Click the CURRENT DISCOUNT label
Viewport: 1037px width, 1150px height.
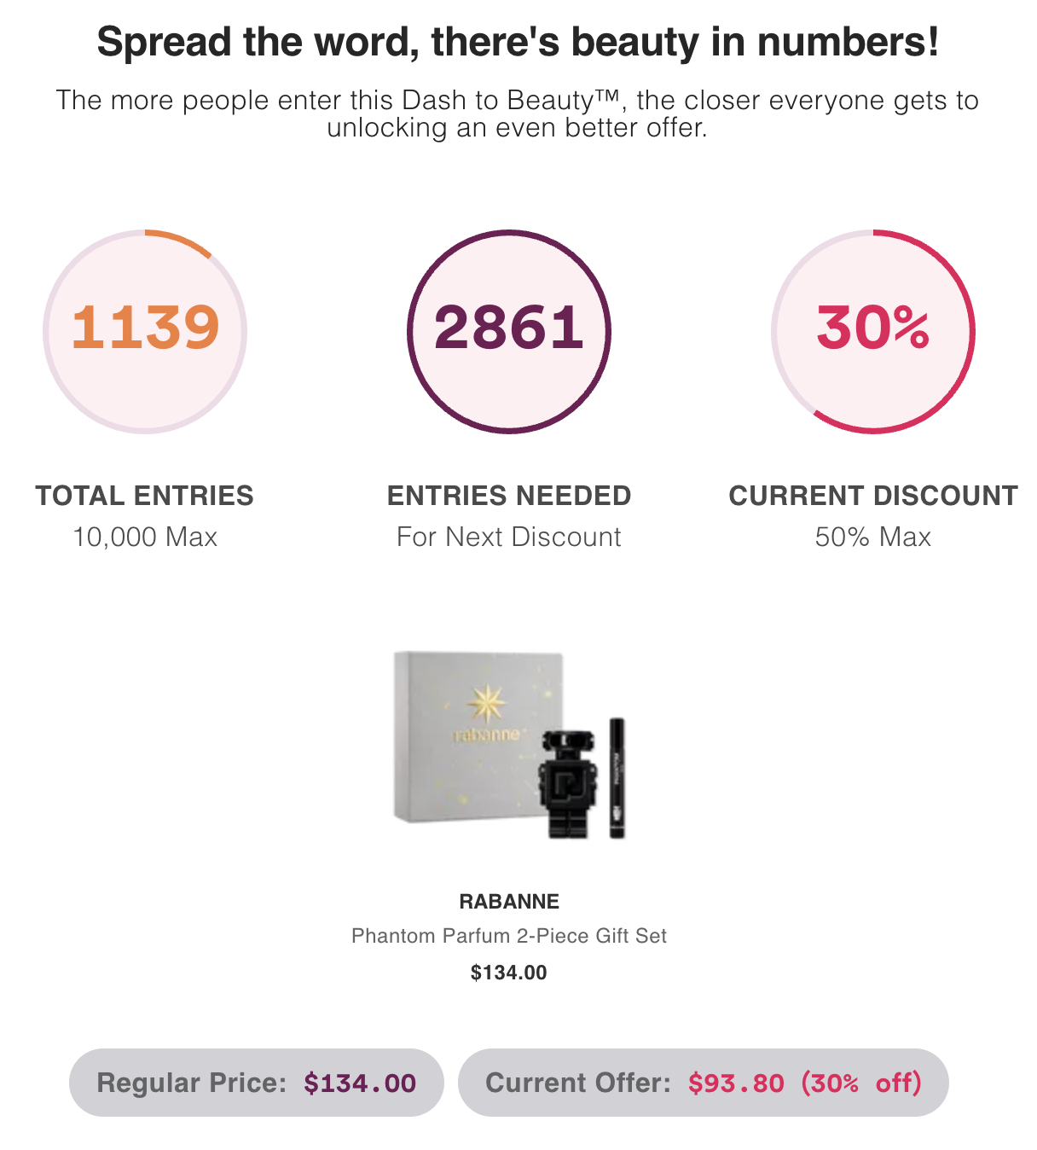click(x=872, y=496)
